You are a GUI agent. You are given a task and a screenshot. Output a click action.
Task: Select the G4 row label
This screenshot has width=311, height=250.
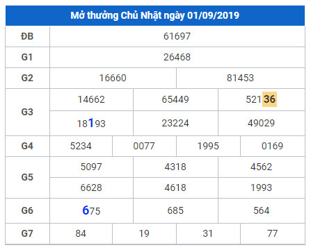pyautogui.click(x=27, y=146)
